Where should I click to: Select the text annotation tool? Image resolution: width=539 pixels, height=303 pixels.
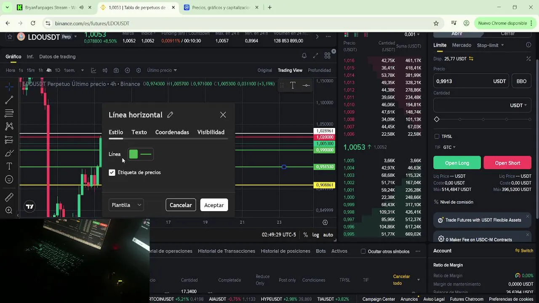pyautogui.click(x=9, y=166)
